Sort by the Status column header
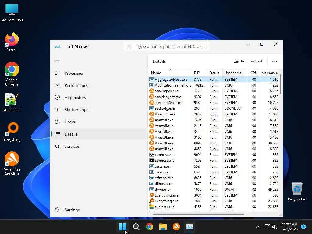This screenshot has width=312, height=234. [215, 73]
